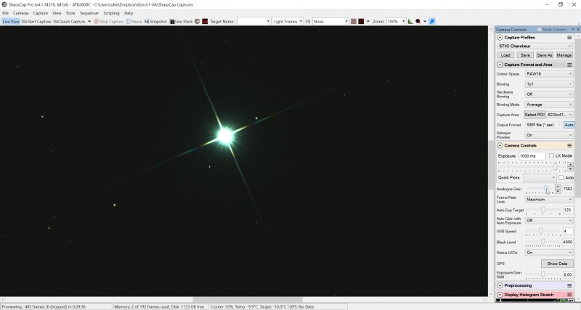Open the Debayer Preview dropdown
The image size is (581, 310).
[x=549, y=135]
